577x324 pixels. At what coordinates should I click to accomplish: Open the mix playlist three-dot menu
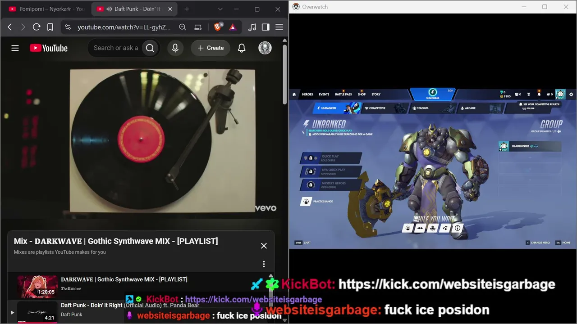(264, 264)
